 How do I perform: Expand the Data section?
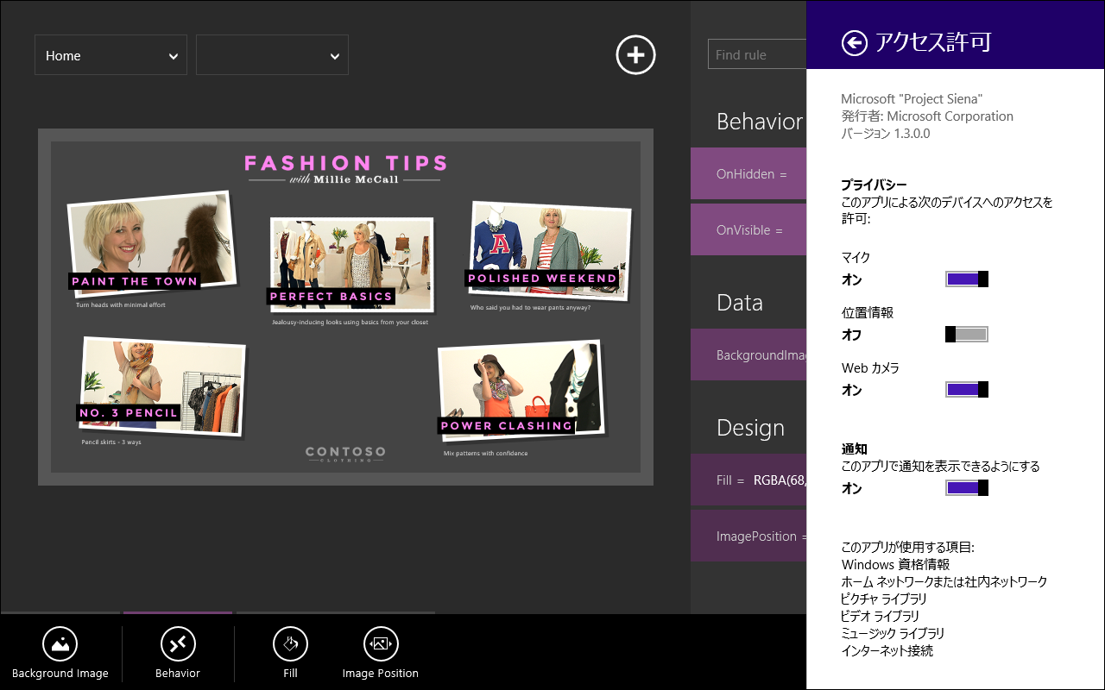point(739,303)
